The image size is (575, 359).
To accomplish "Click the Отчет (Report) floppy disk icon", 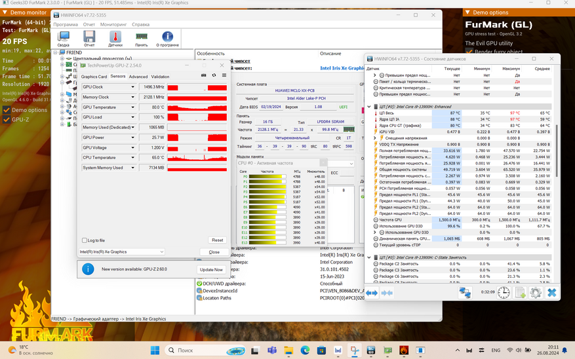I will (89, 37).
